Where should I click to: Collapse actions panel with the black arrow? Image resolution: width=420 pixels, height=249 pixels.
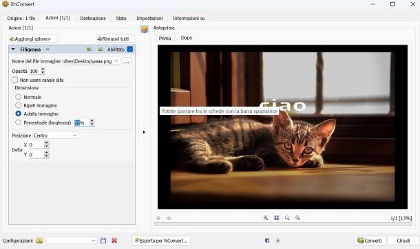coord(144,132)
